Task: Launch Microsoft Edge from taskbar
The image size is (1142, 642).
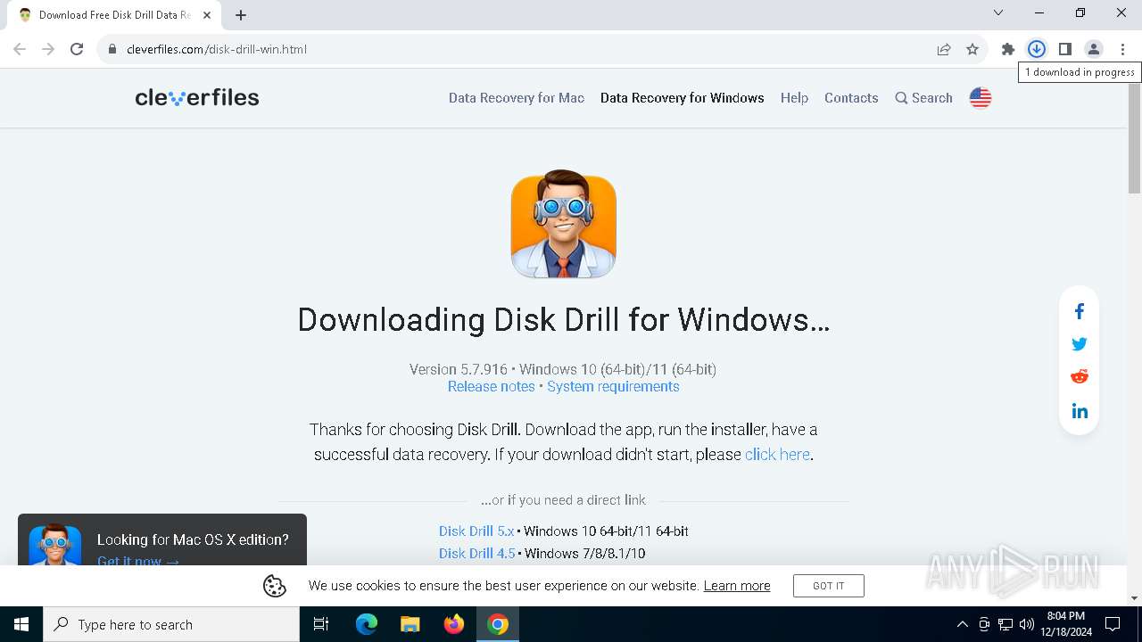Action: click(367, 624)
